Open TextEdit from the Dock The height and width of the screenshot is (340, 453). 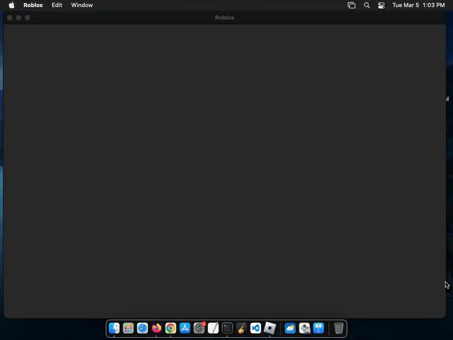point(213,328)
